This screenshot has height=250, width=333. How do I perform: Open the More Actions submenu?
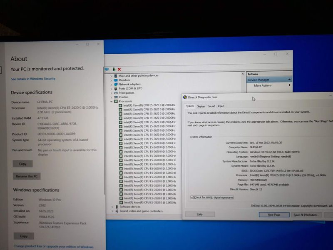point(289,85)
